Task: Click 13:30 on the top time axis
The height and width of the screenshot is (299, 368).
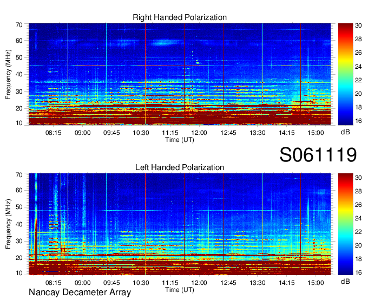Action: (258, 133)
